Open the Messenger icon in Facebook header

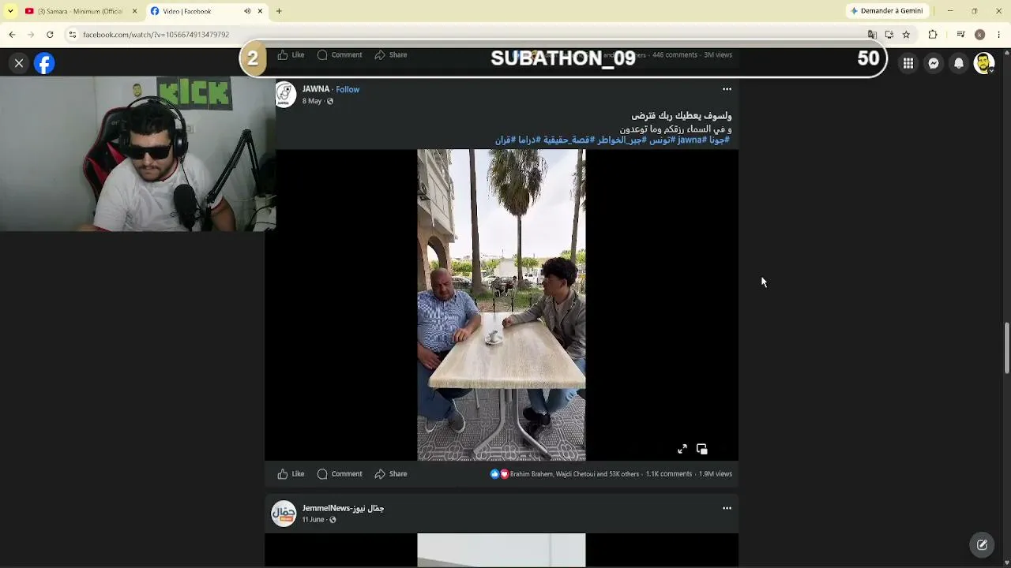[x=934, y=63]
